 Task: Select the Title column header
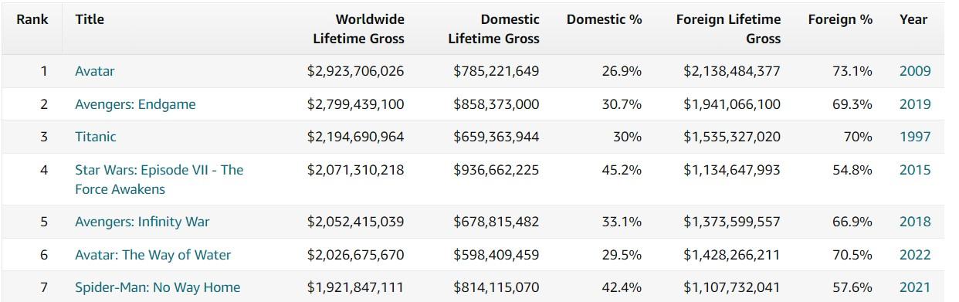90,19
